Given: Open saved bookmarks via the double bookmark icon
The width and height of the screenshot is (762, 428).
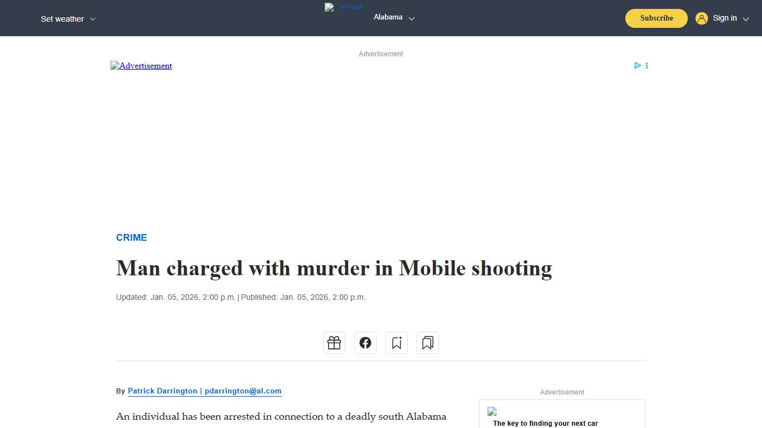Looking at the screenshot, I should [x=427, y=342].
